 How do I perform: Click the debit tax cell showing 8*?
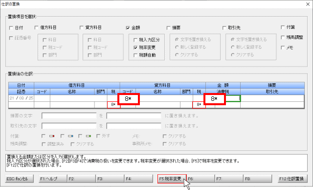pyautogui.click(x=113, y=105)
